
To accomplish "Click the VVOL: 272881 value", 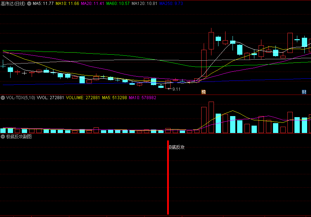I will 50,98.
